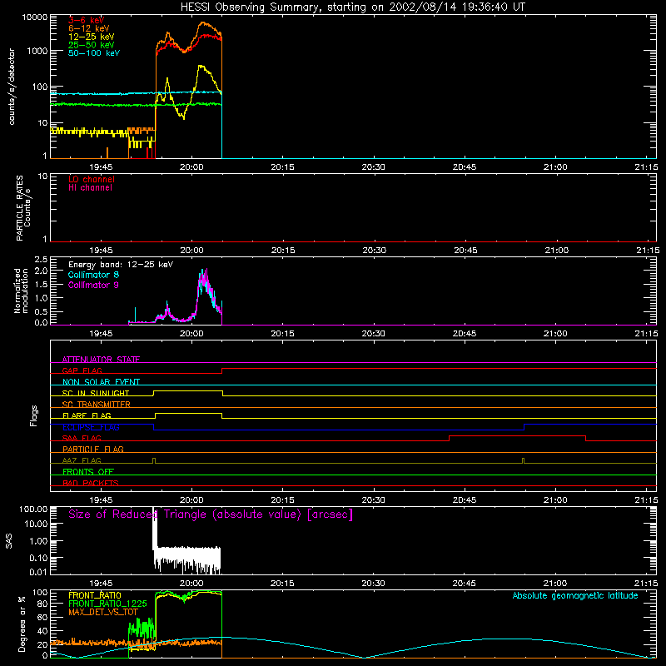Screen dimensions: 666x666
Task: Click '20:45' tick under modulation plot
Action: point(465,334)
